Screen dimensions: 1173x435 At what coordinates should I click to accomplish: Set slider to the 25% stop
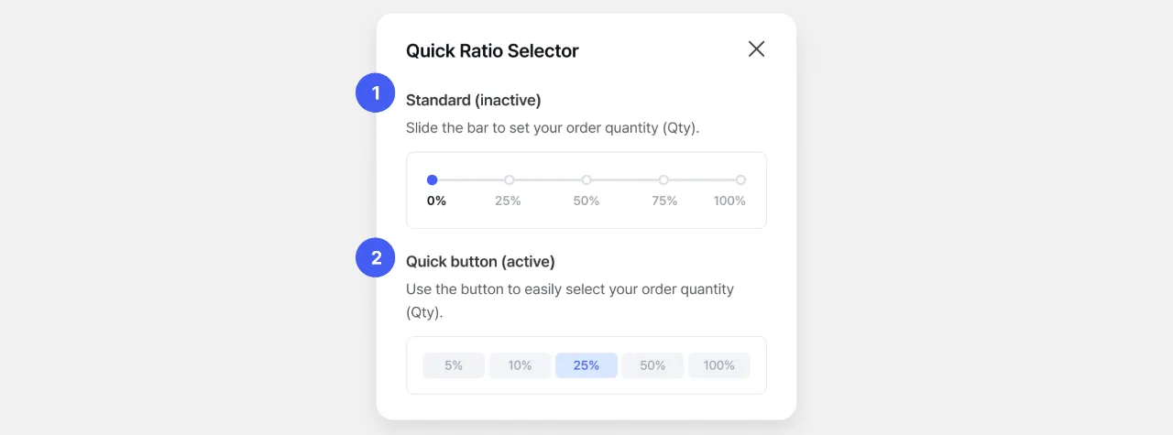coord(510,180)
